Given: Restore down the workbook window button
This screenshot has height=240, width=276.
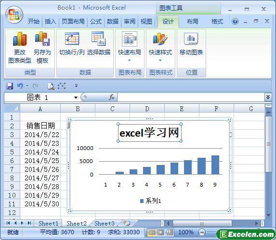Looking at the screenshot, I should click(256, 21).
